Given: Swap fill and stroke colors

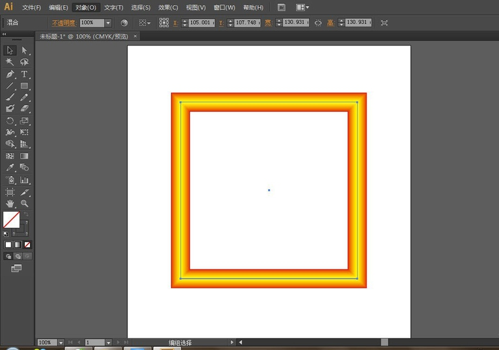Looking at the screenshot, I should [x=27, y=214].
